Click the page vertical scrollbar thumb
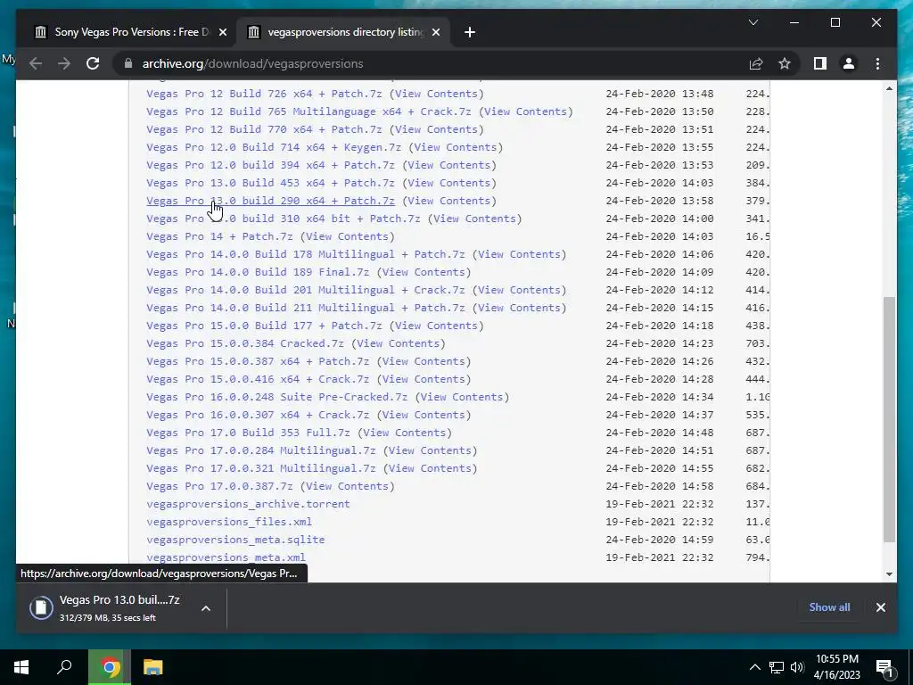The image size is (913, 685). (889, 419)
